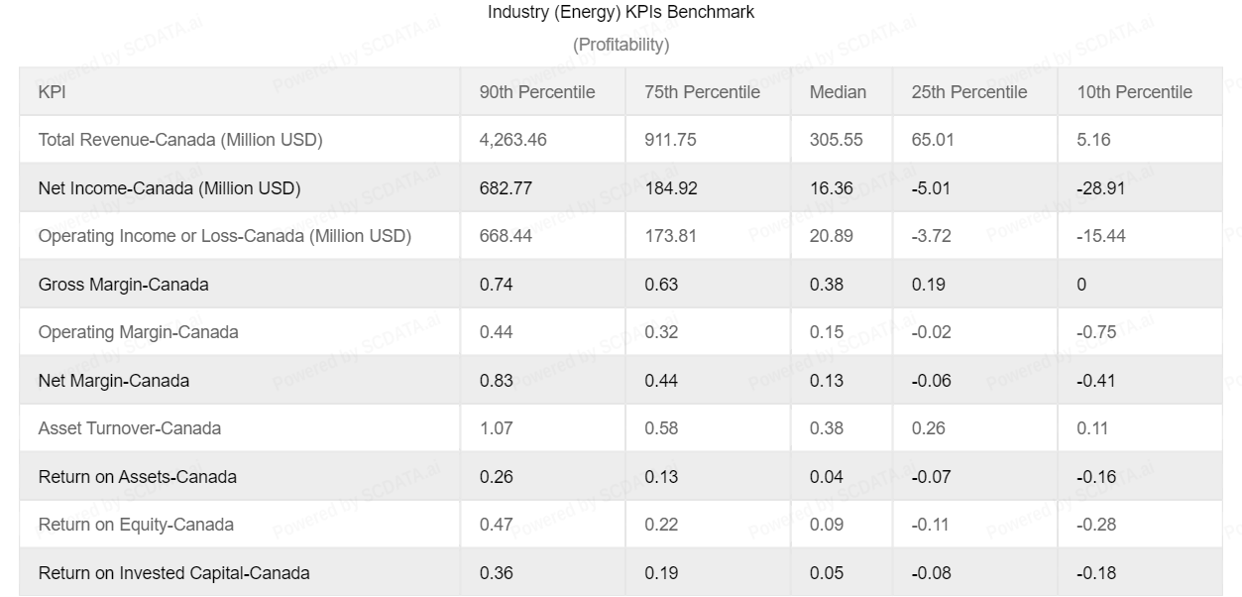Image resolution: width=1242 pixels, height=597 pixels.
Task: Click the 4,263.46 Total Revenue cell
Action: coord(513,140)
